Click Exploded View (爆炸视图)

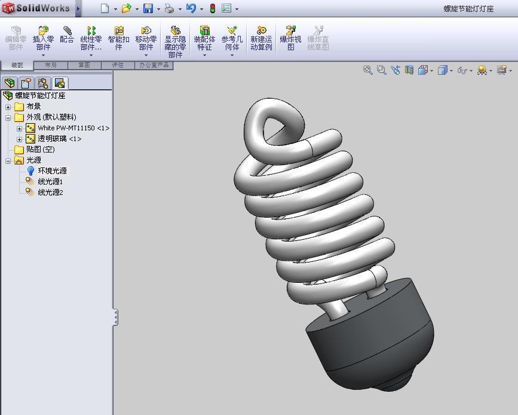tap(290, 39)
